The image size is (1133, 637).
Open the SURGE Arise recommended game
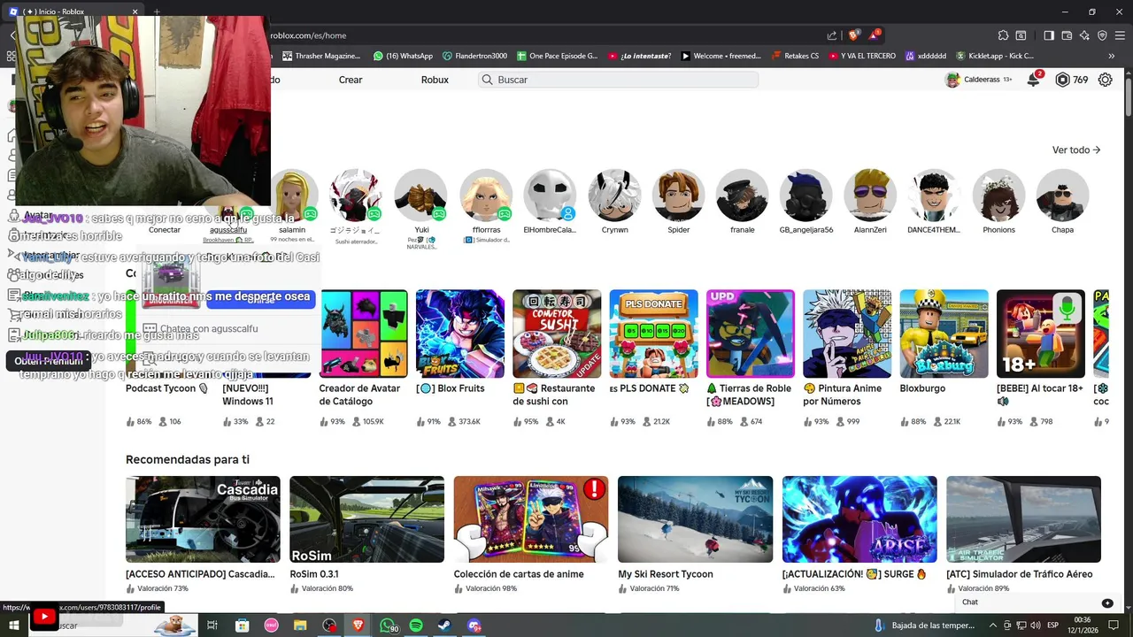pos(859,519)
